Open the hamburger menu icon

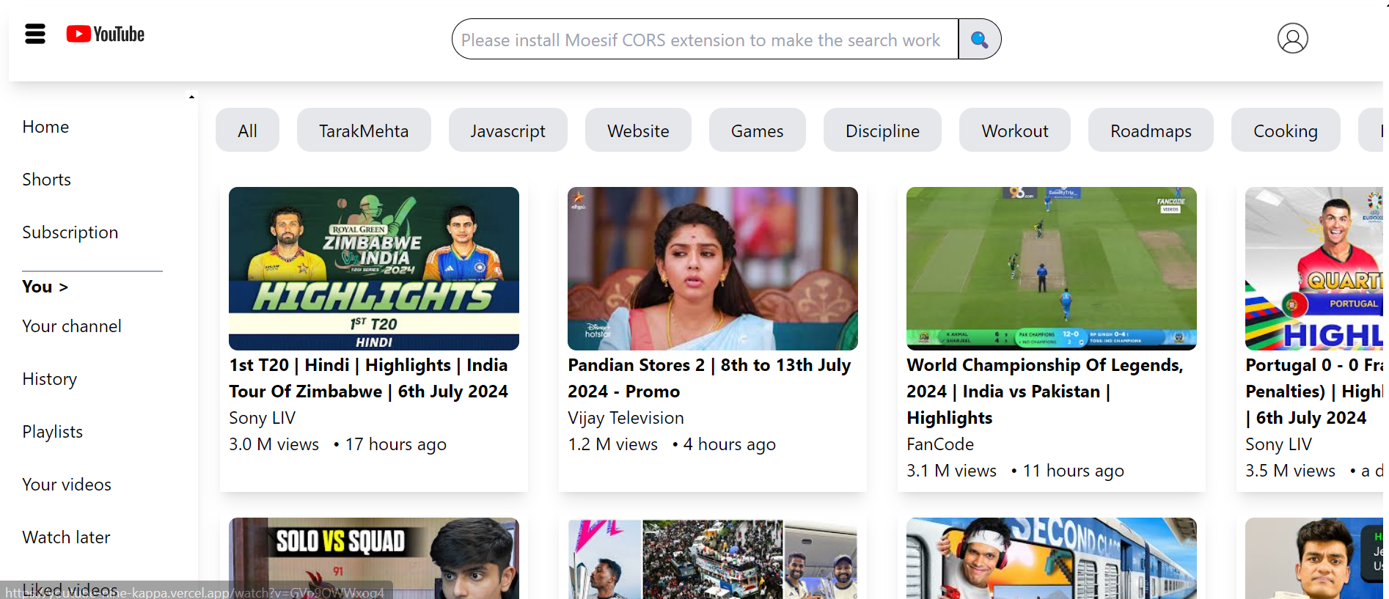point(35,34)
